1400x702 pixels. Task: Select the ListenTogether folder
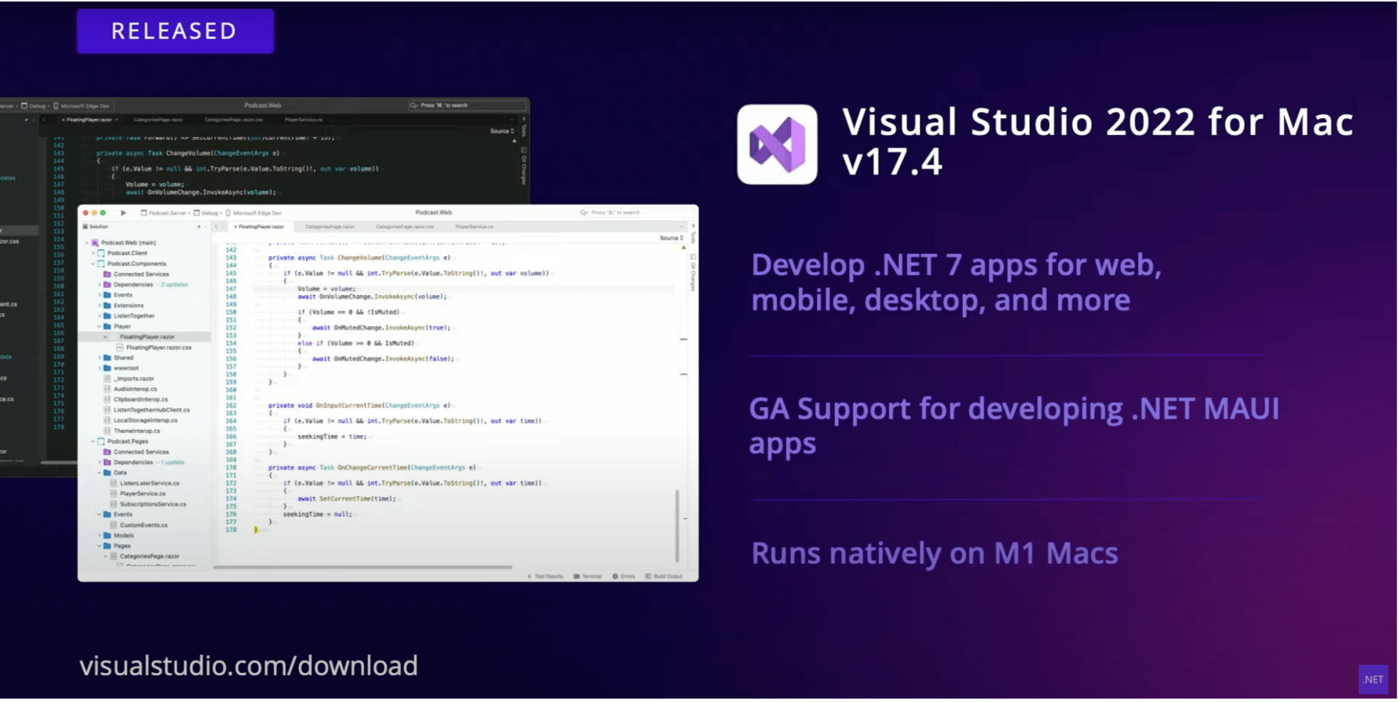[129, 316]
